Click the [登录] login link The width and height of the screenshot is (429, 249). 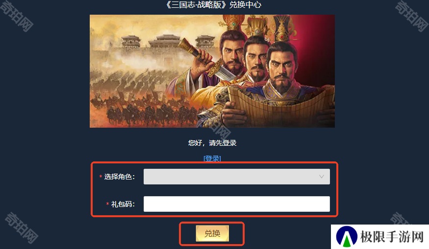tap(212, 158)
